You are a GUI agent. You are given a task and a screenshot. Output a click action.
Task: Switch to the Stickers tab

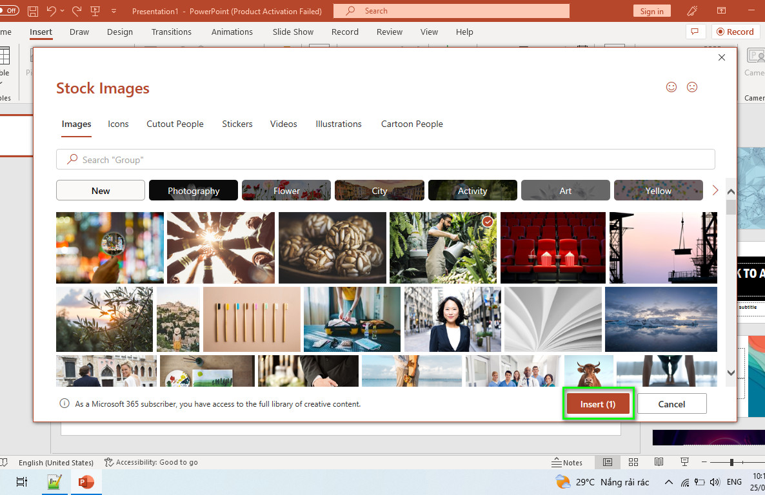click(237, 124)
